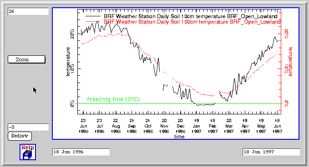This screenshot has width=309, height=167.
Task: Click the '20 Dec 1996' time axis label
Action: (x=180, y=126)
